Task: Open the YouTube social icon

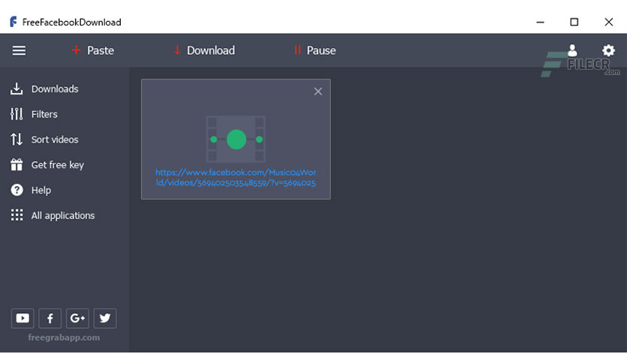Action: pyautogui.click(x=22, y=318)
